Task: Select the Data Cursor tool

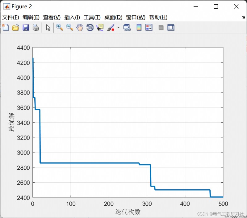Action: coord(100,27)
